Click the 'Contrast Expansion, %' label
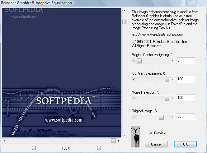 pyautogui.click(x=149, y=73)
